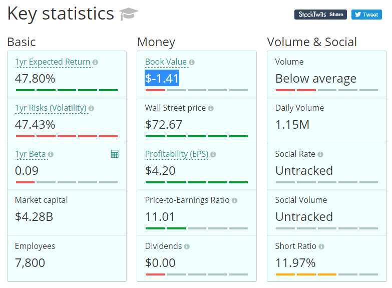Click info icon next to Price-to-Earnings Ratio

[234, 200]
